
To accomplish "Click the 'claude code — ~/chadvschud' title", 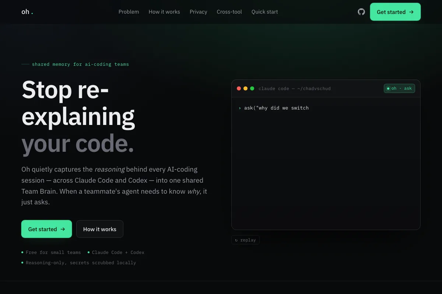I will (295, 89).
